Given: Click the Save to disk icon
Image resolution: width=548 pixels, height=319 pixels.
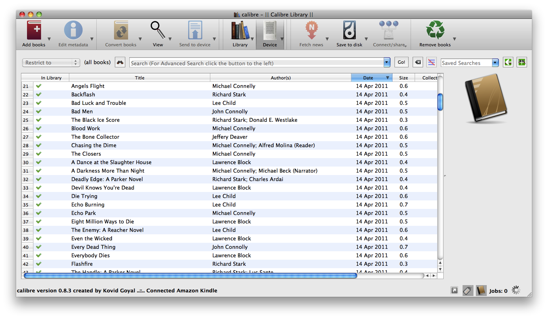Looking at the screenshot, I should pyautogui.click(x=349, y=31).
